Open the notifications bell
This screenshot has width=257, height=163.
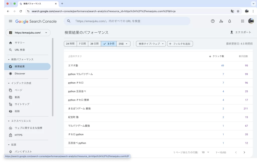click(x=230, y=21)
